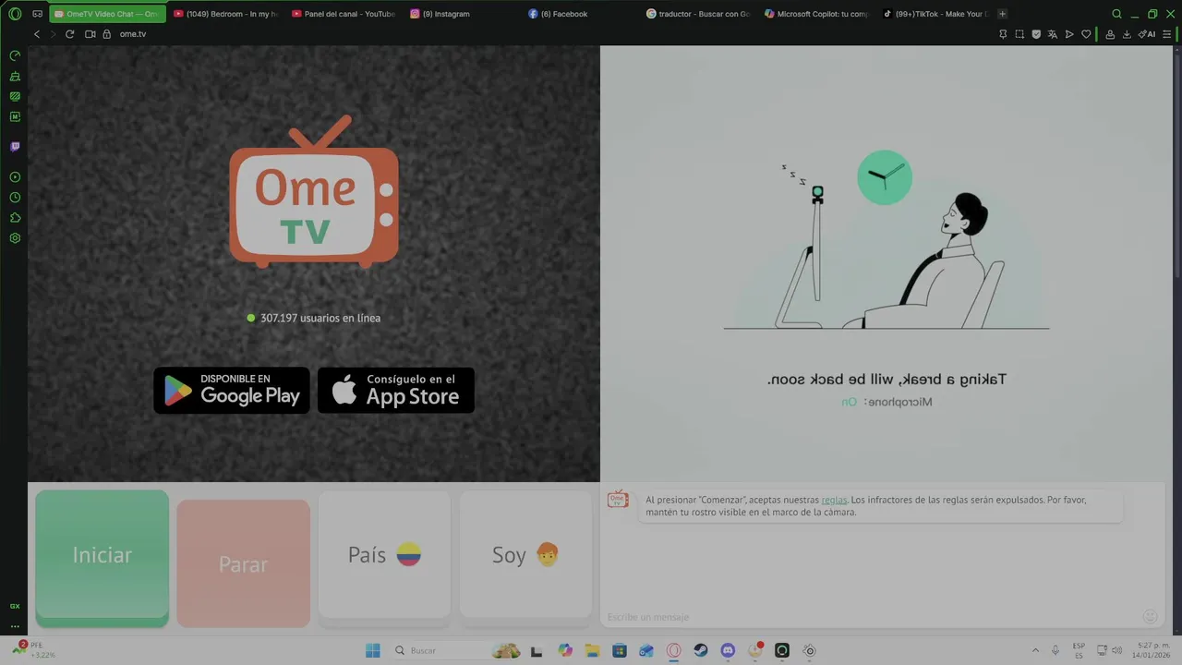Click the Escribe un mensaje field
Viewport: 1182px width, 665px height.
click(x=868, y=617)
